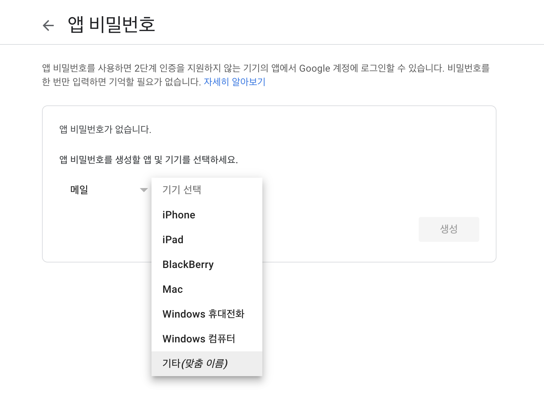
Task: Click the 앱 및 기기를 선택하세요 instruction text
Action: 190,160
